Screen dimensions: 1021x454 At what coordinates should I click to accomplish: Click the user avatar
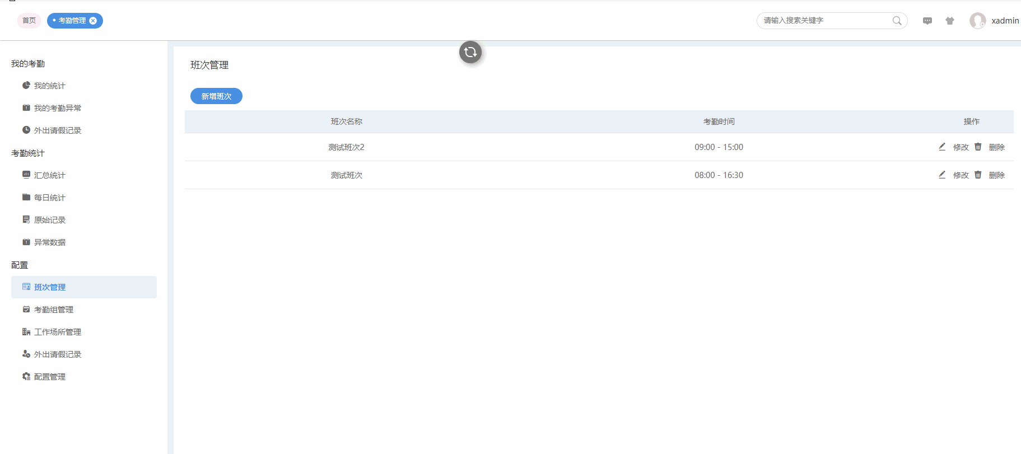(x=978, y=21)
